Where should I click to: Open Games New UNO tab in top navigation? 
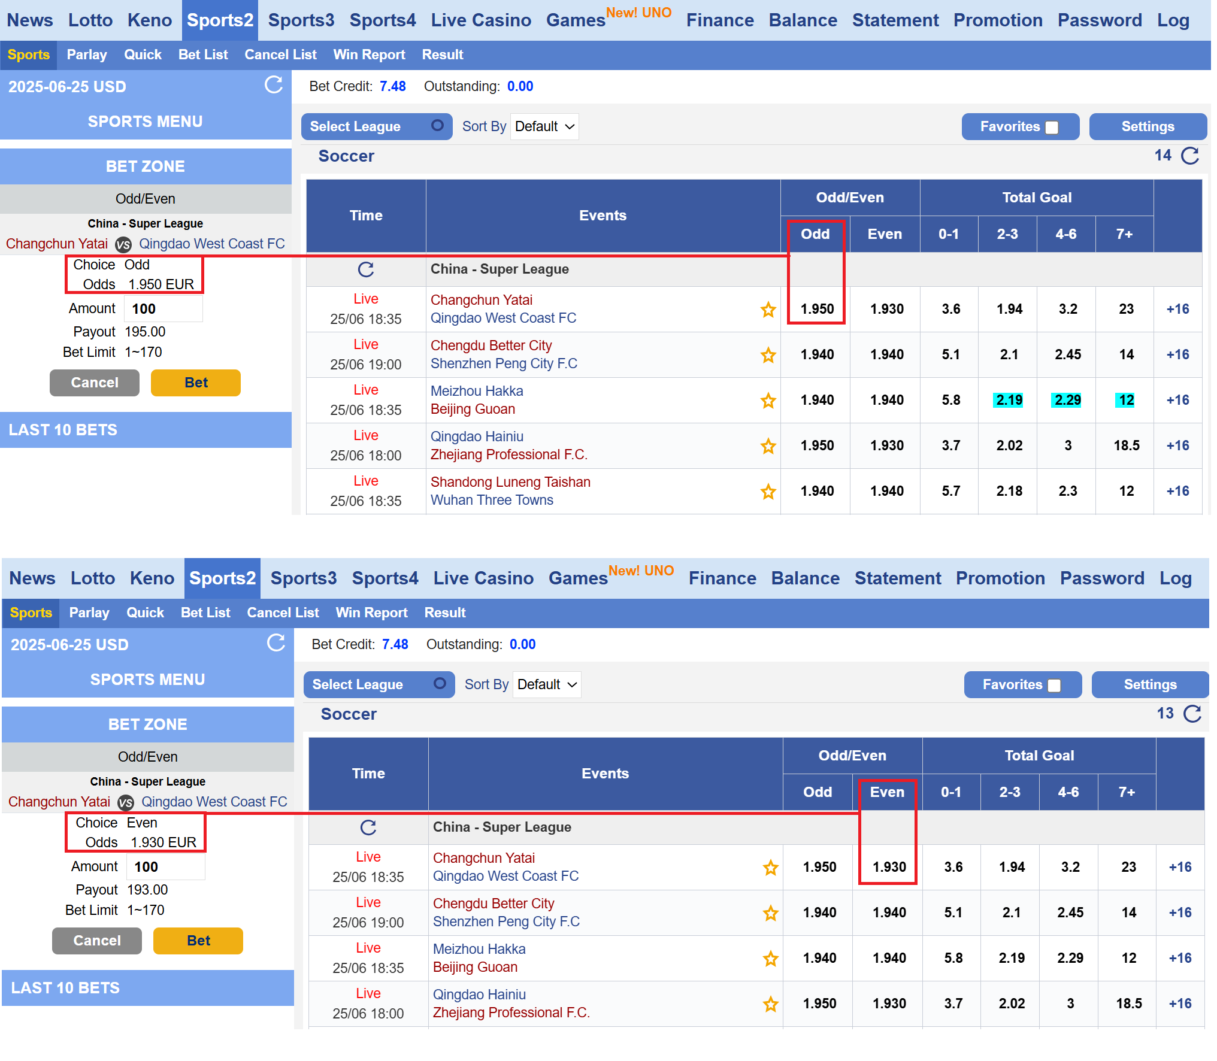pos(608,18)
